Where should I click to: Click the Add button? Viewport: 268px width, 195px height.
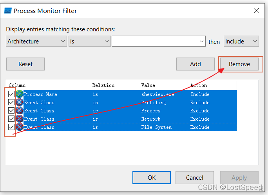196,64
